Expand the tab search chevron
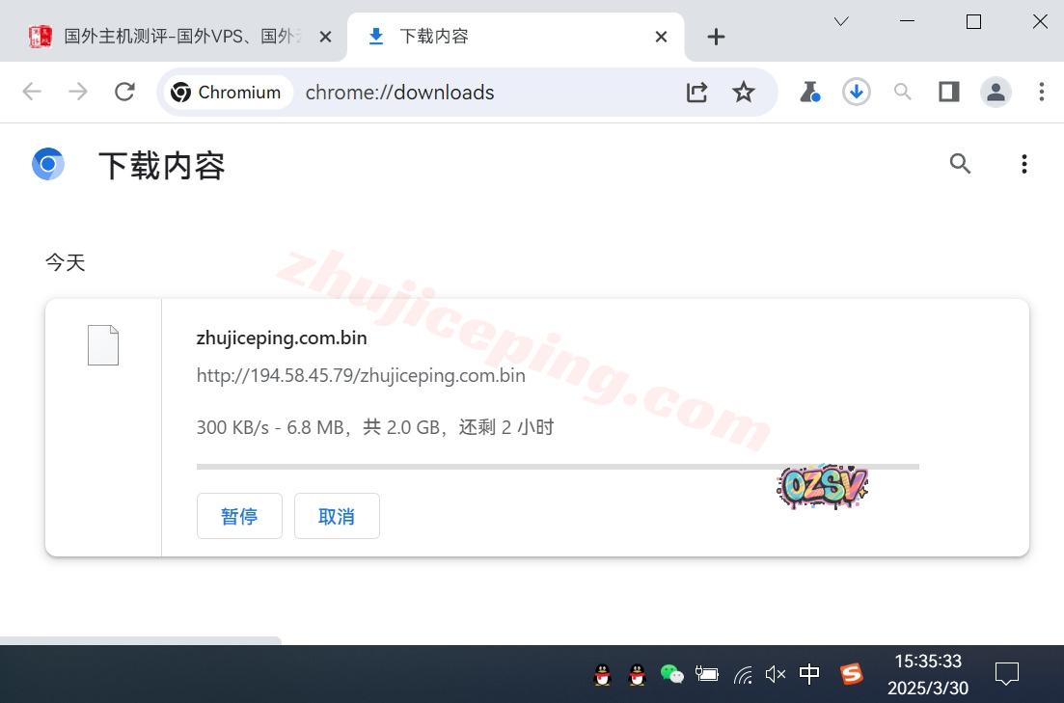Viewport: 1064px width, 703px height. [841, 21]
